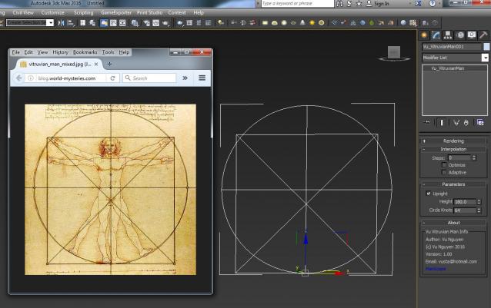Click Configure Modifier Sets icon
This screenshot has height=308, width=491.
pos(480,122)
